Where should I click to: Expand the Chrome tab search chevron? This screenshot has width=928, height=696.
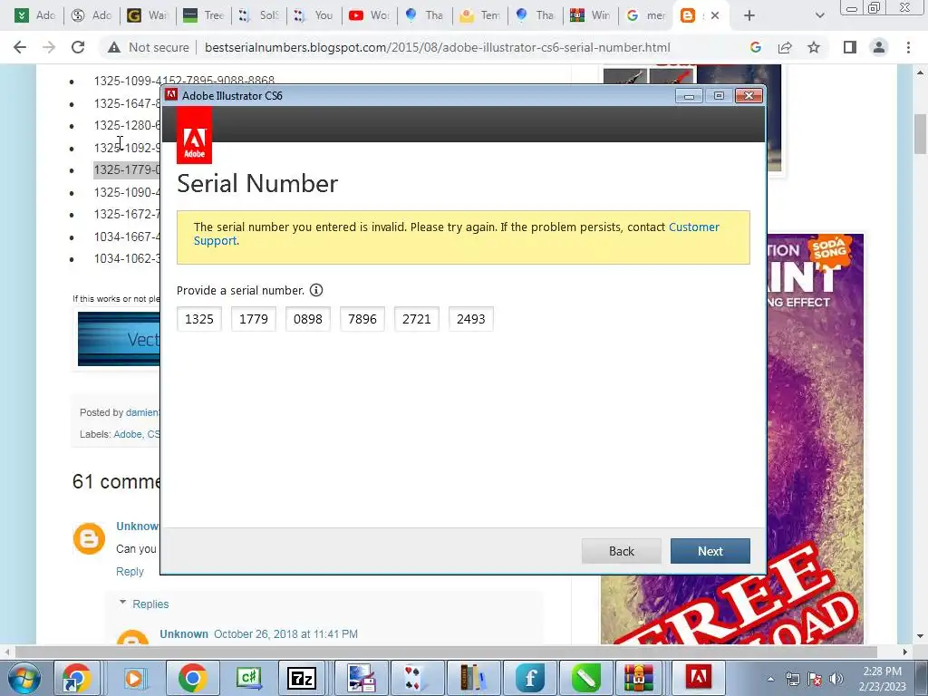[819, 15]
